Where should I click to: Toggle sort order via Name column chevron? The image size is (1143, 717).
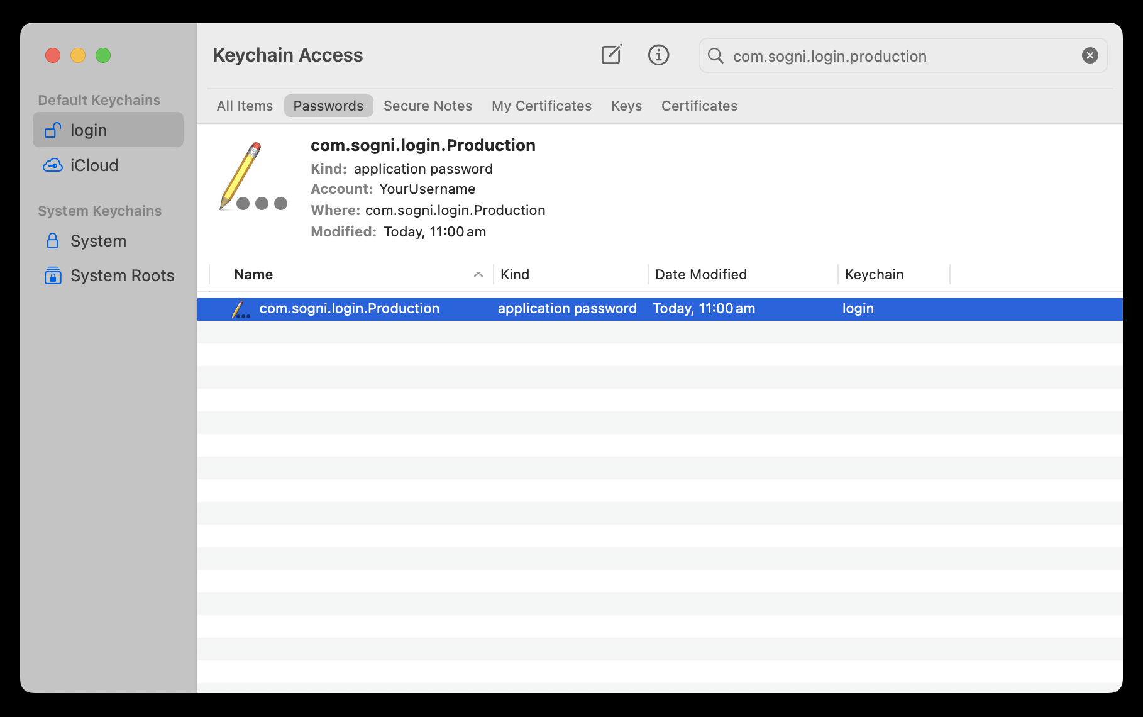click(478, 275)
